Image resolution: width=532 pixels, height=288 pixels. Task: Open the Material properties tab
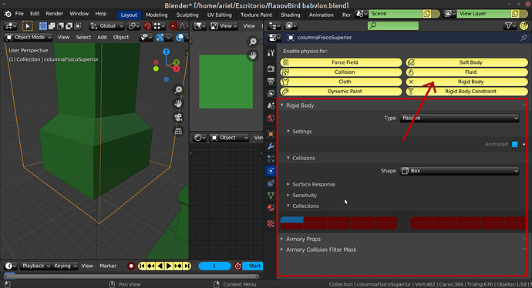[271, 208]
